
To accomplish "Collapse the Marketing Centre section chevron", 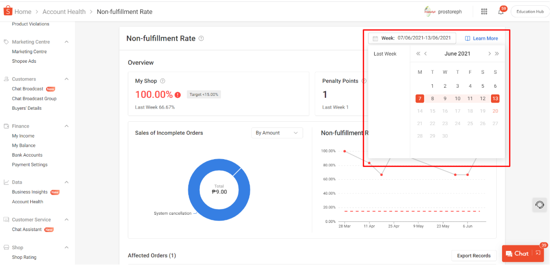I will [66, 42].
